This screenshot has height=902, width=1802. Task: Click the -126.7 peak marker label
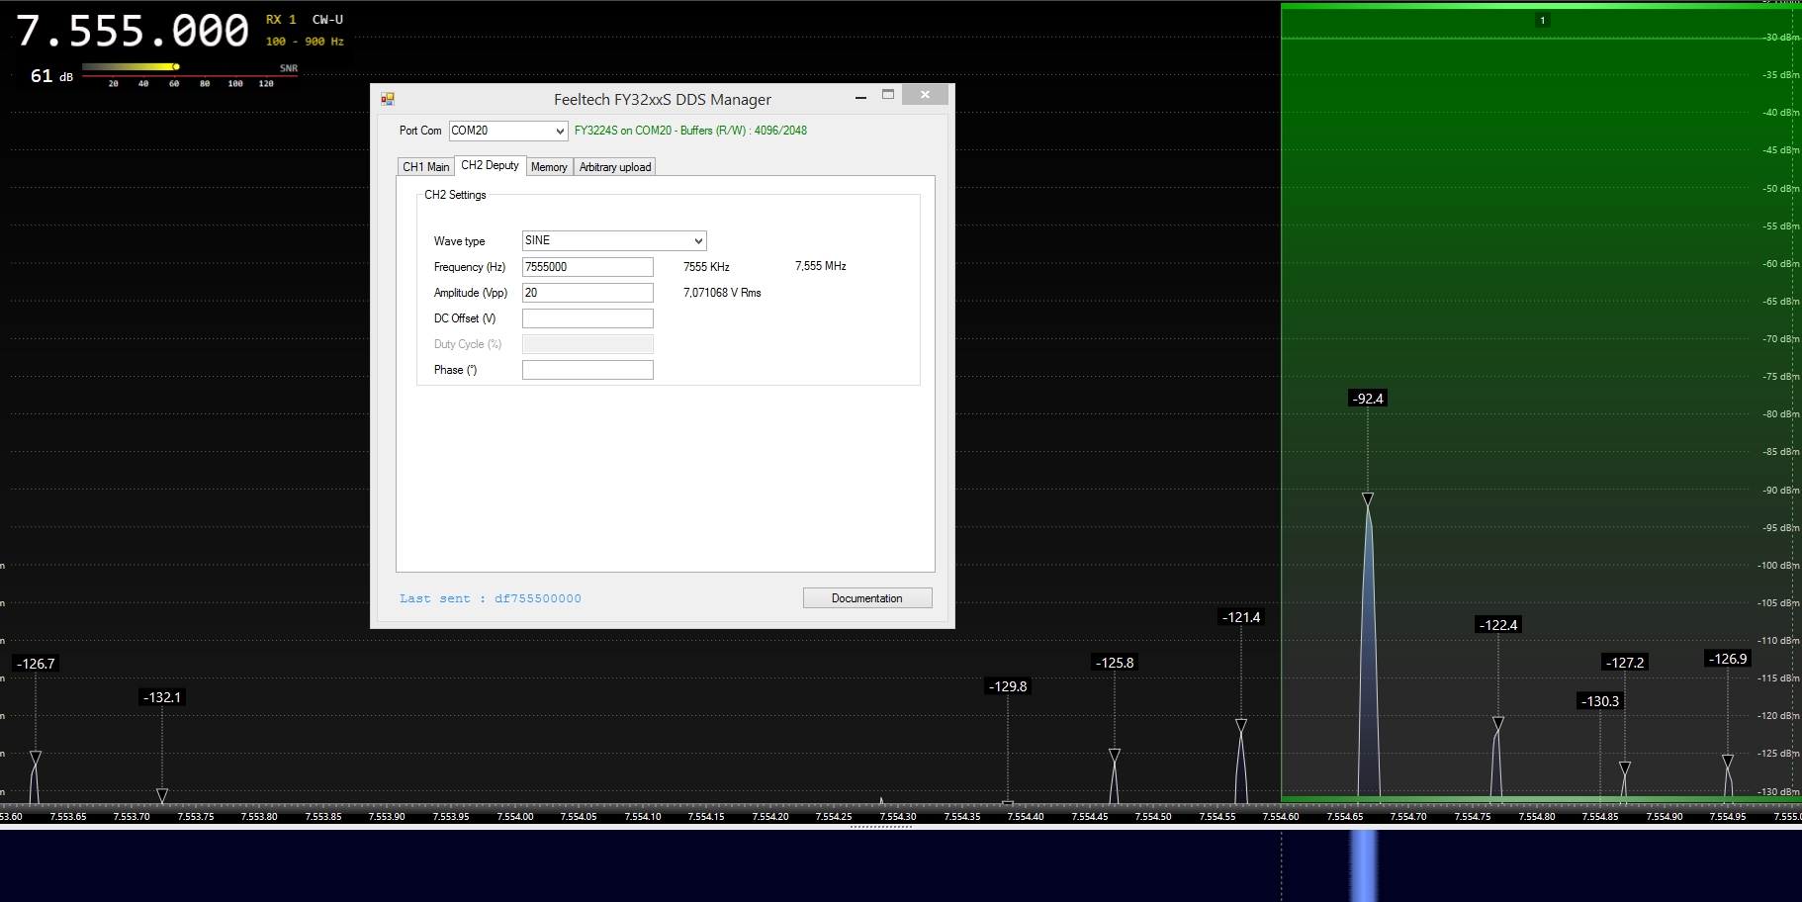coord(37,664)
